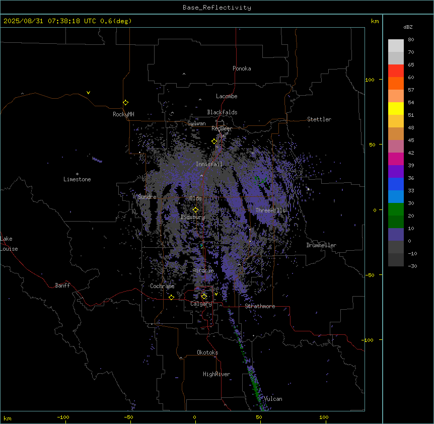Click the Airdrie city label
This screenshot has width=434, height=424.
pos(203,270)
